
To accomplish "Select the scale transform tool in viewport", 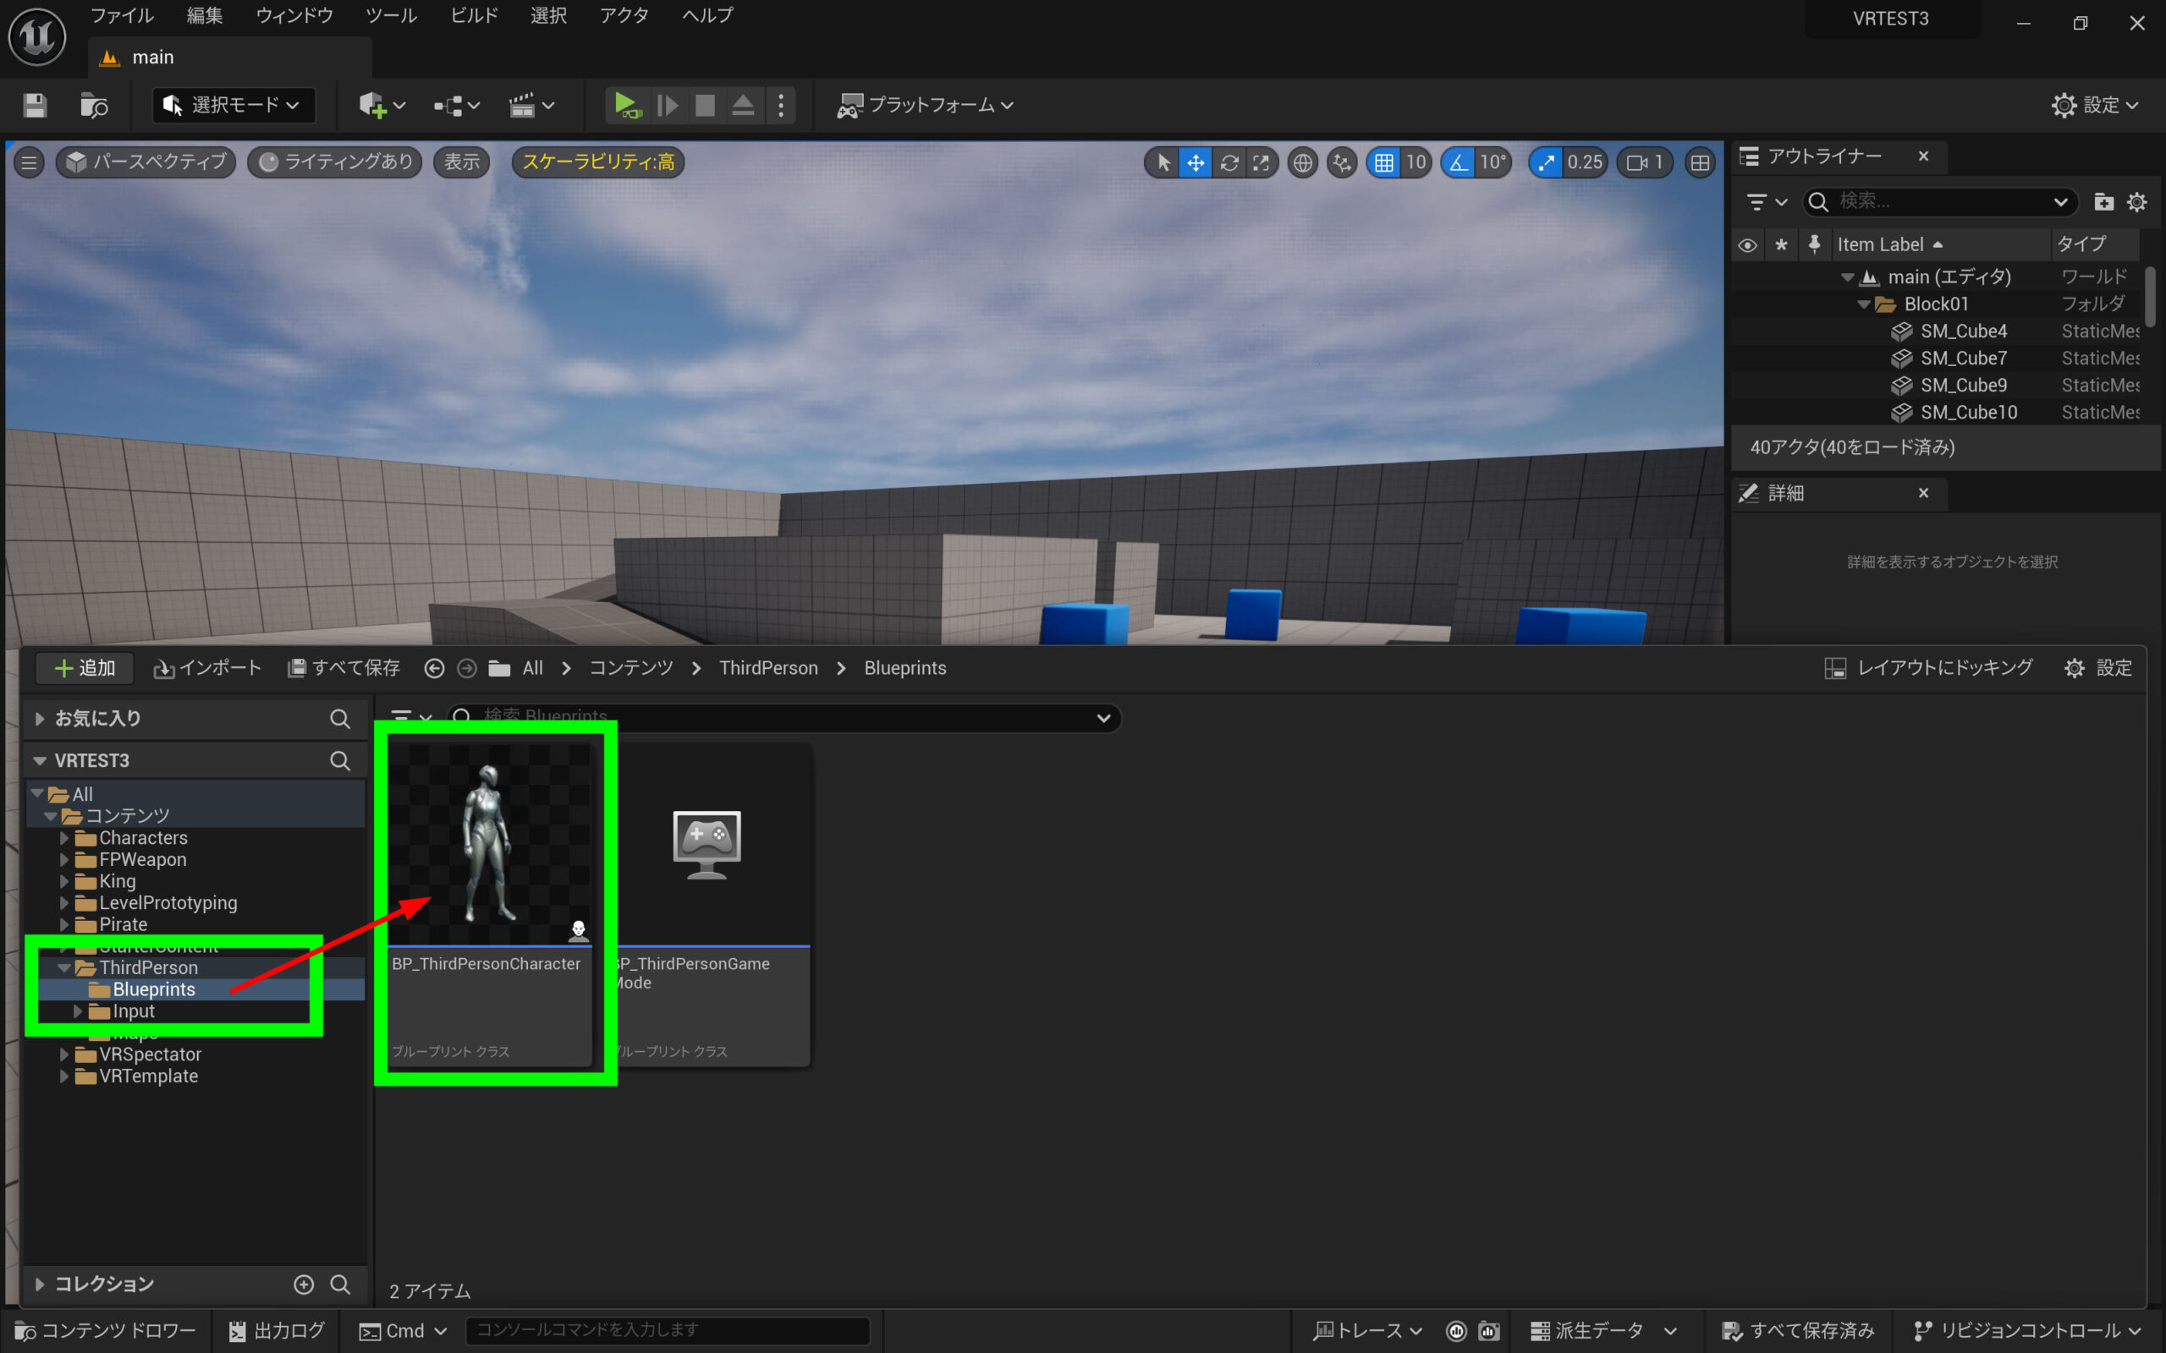I will point(1262,163).
